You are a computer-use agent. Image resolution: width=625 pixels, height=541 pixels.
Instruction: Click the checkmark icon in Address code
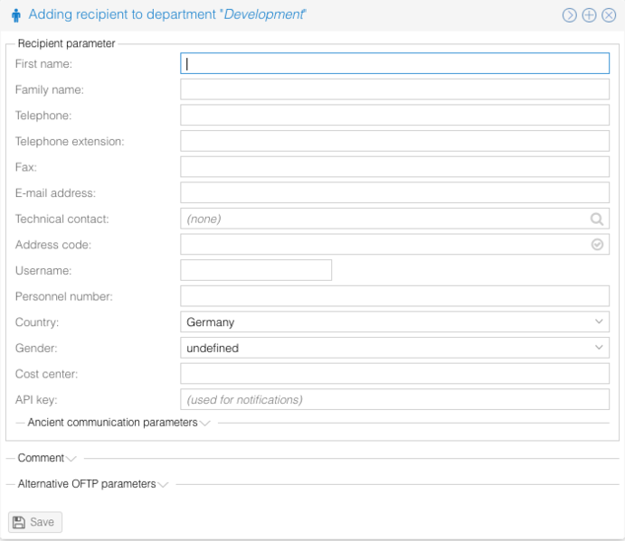click(x=597, y=245)
